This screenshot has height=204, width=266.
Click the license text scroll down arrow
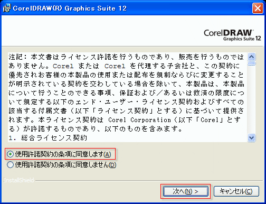pos(252,137)
